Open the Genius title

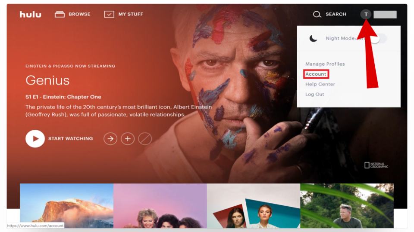tap(47, 80)
